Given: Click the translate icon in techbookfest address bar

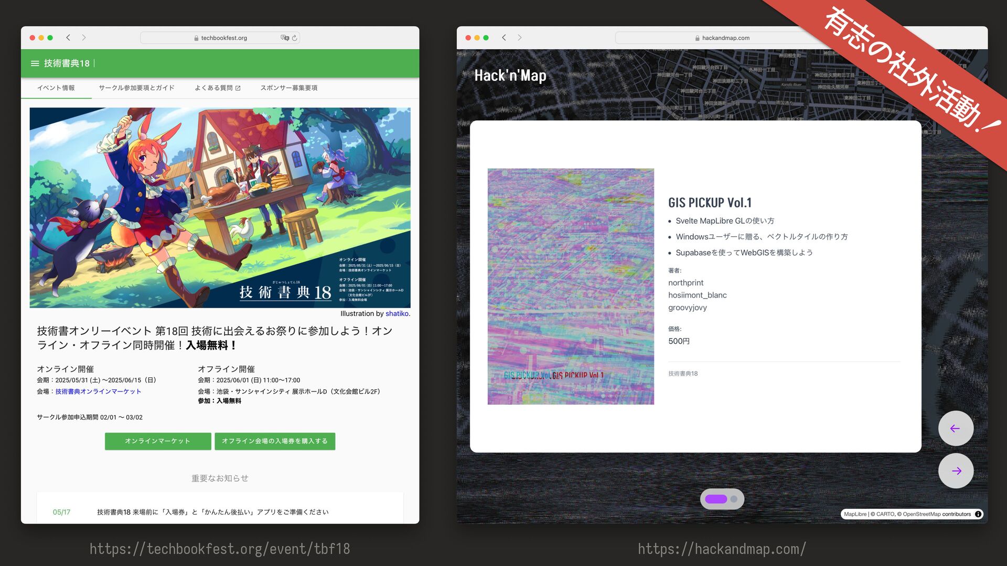Looking at the screenshot, I should (285, 38).
